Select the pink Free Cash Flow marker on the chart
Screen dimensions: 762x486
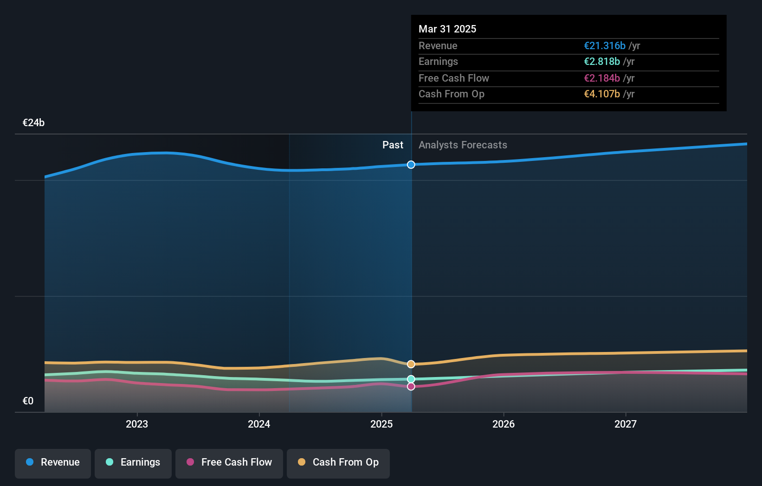(x=411, y=386)
